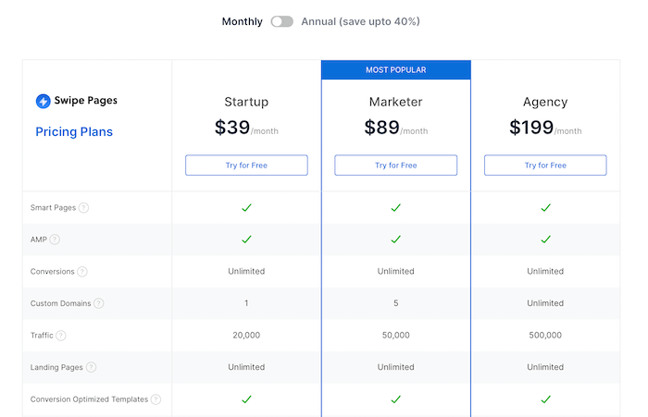Click Smart Pages checkmark in Startup column
This screenshot has width=648, height=417.
(246, 208)
